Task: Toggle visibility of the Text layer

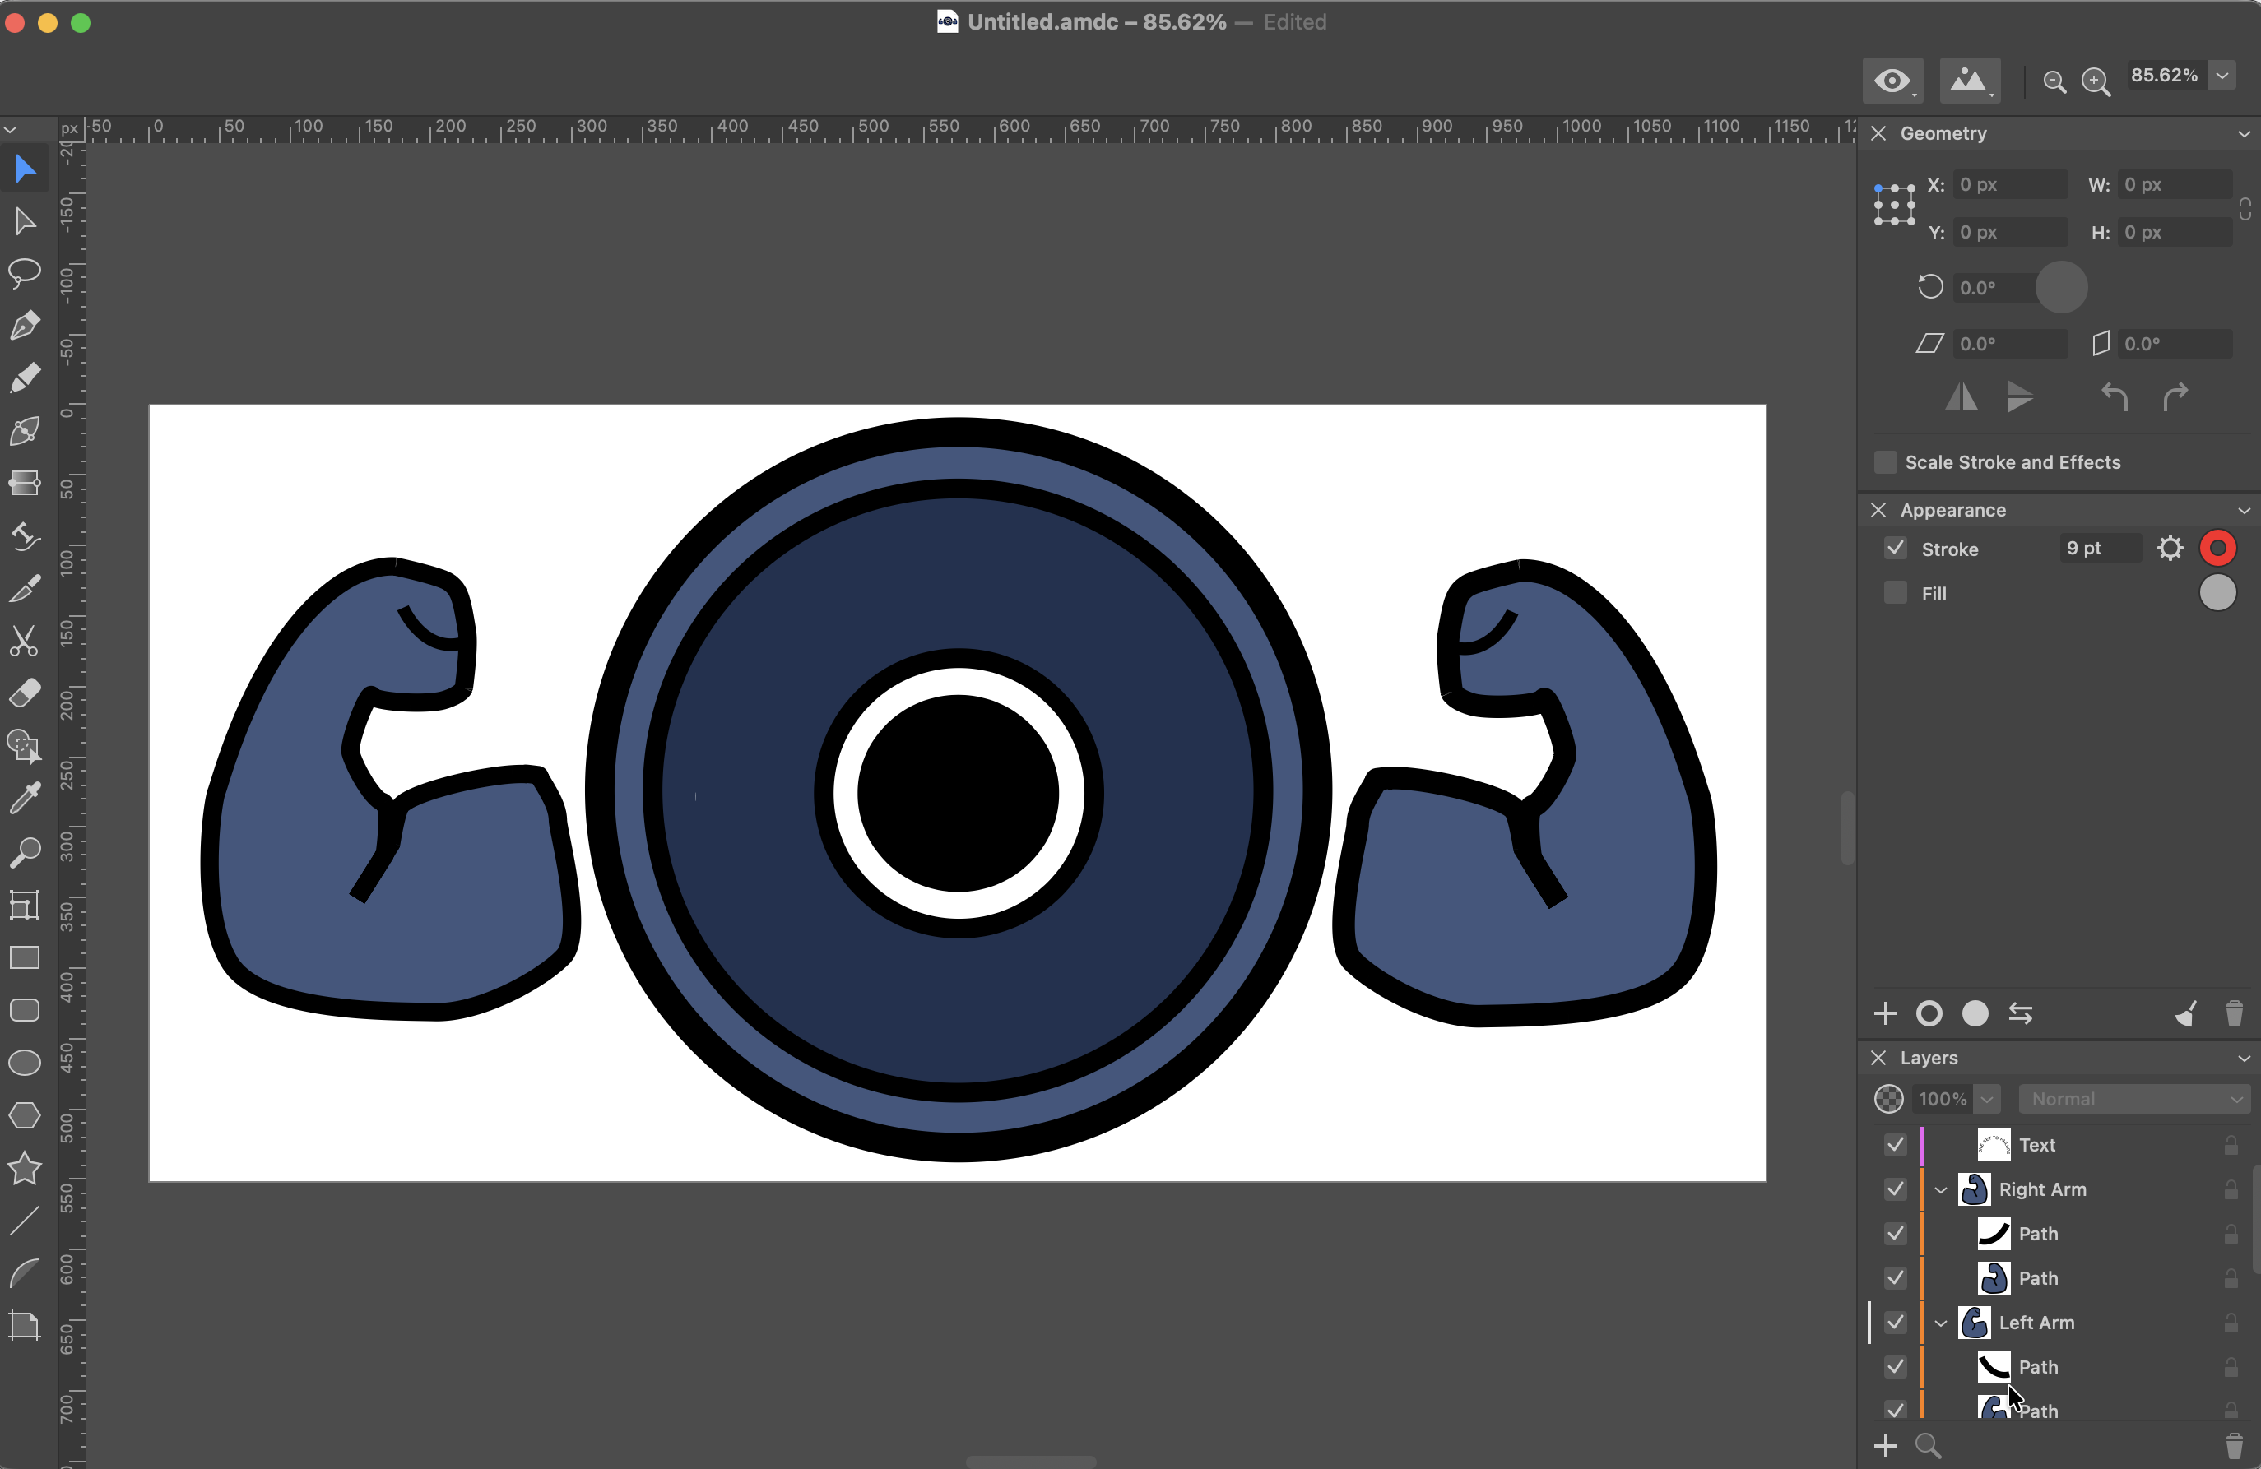Action: [x=1895, y=1144]
